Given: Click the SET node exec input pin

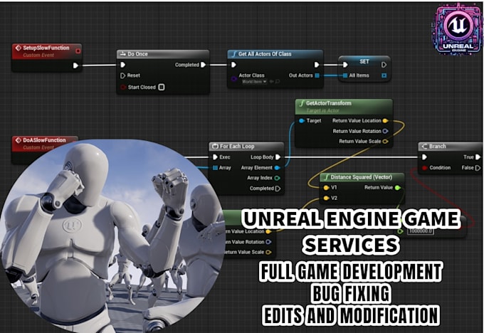Looking at the screenshot, I should tap(345, 65).
